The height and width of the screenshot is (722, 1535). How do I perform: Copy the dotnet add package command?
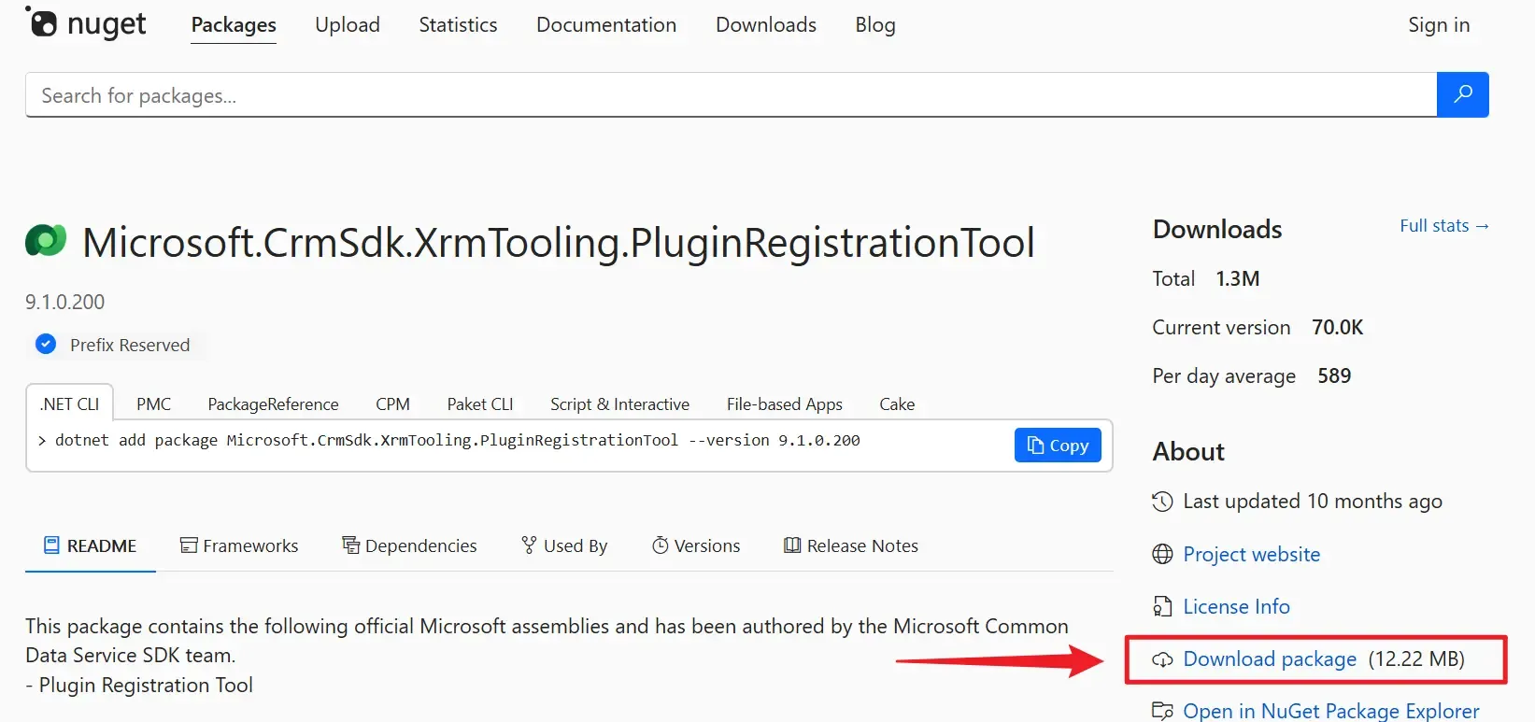coord(1058,446)
